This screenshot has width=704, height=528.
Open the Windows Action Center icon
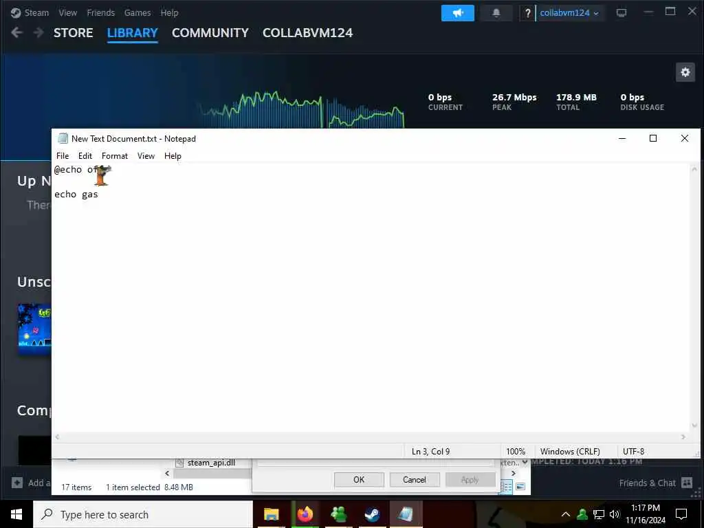[681, 514]
